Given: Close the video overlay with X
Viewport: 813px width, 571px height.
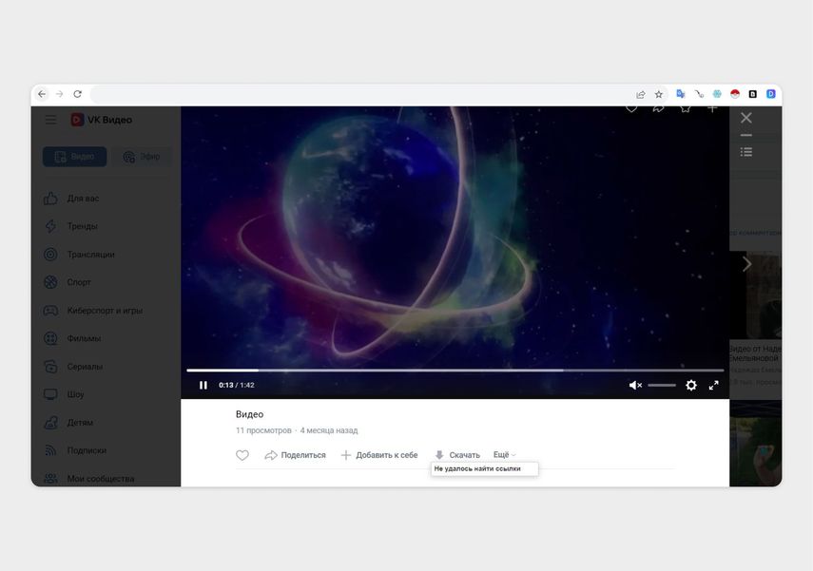Looking at the screenshot, I should [x=746, y=118].
